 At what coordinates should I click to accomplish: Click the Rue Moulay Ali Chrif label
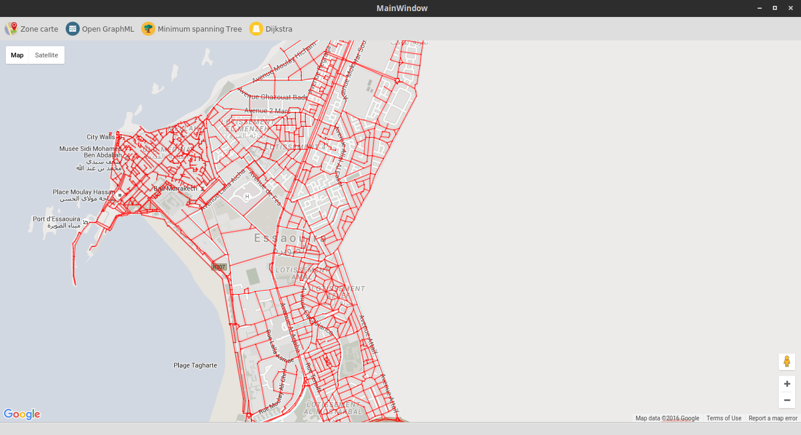pyautogui.click(x=273, y=392)
